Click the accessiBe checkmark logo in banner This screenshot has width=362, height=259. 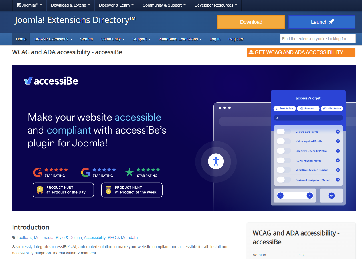click(28, 81)
